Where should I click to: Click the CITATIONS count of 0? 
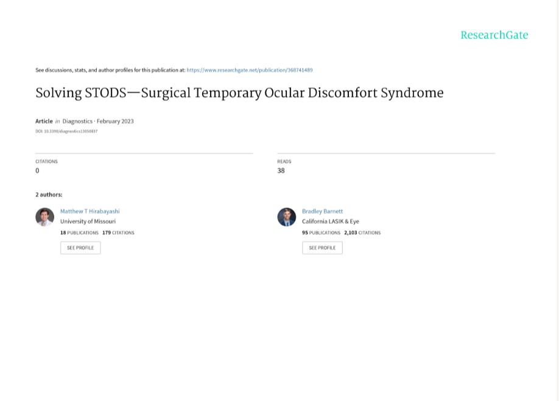pyautogui.click(x=37, y=170)
